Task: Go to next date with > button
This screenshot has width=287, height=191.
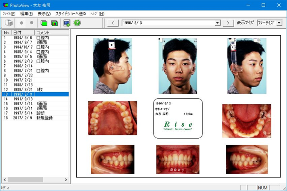Action: (228, 23)
